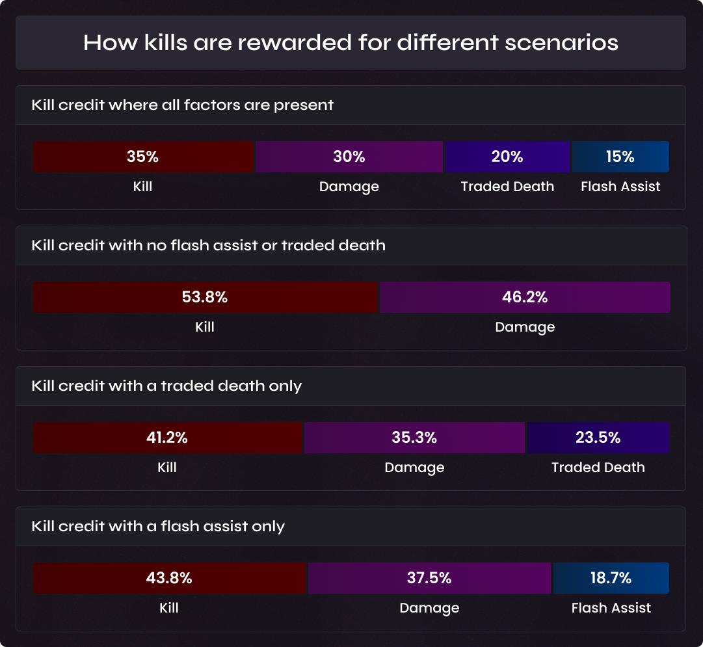This screenshot has width=703, height=647.
Task: Select the 46.2% Damage bar
Action: coord(525,297)
